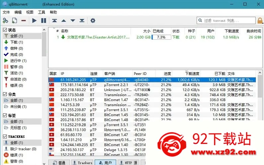Image resolution: width=264 pixels, height=165 pixels.
Task: Resume torrent with play icon
Action: point(34,21)
